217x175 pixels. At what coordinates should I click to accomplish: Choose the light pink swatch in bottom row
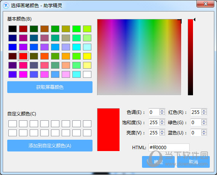(66, 74)
